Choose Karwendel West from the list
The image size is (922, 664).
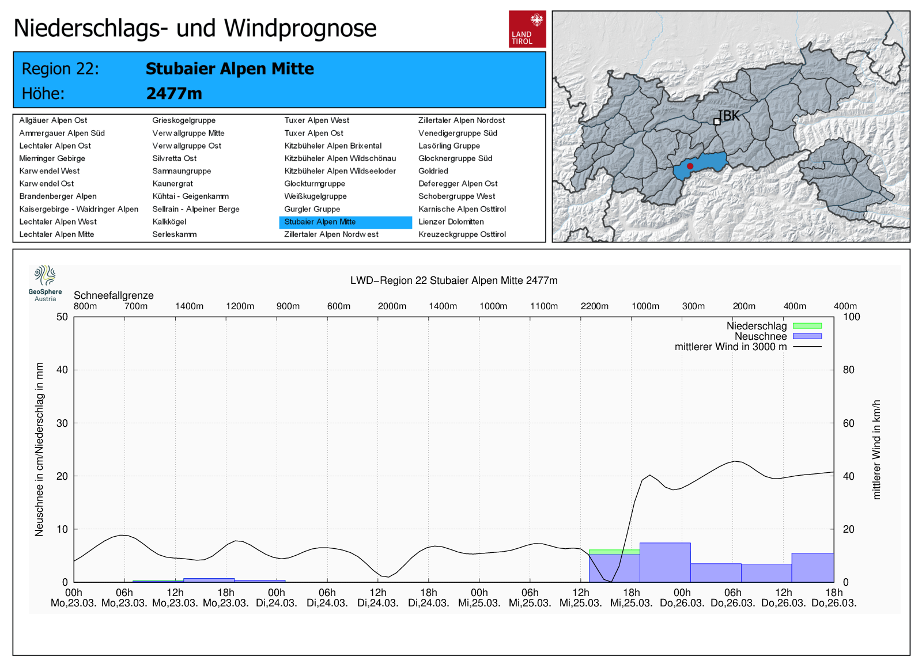tap(49, 171)
